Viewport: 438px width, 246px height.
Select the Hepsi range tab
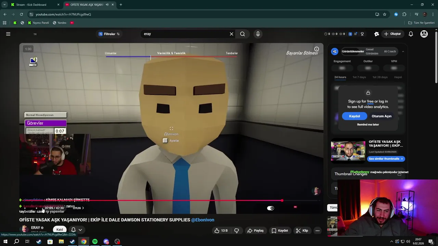[x=398, y=77]
